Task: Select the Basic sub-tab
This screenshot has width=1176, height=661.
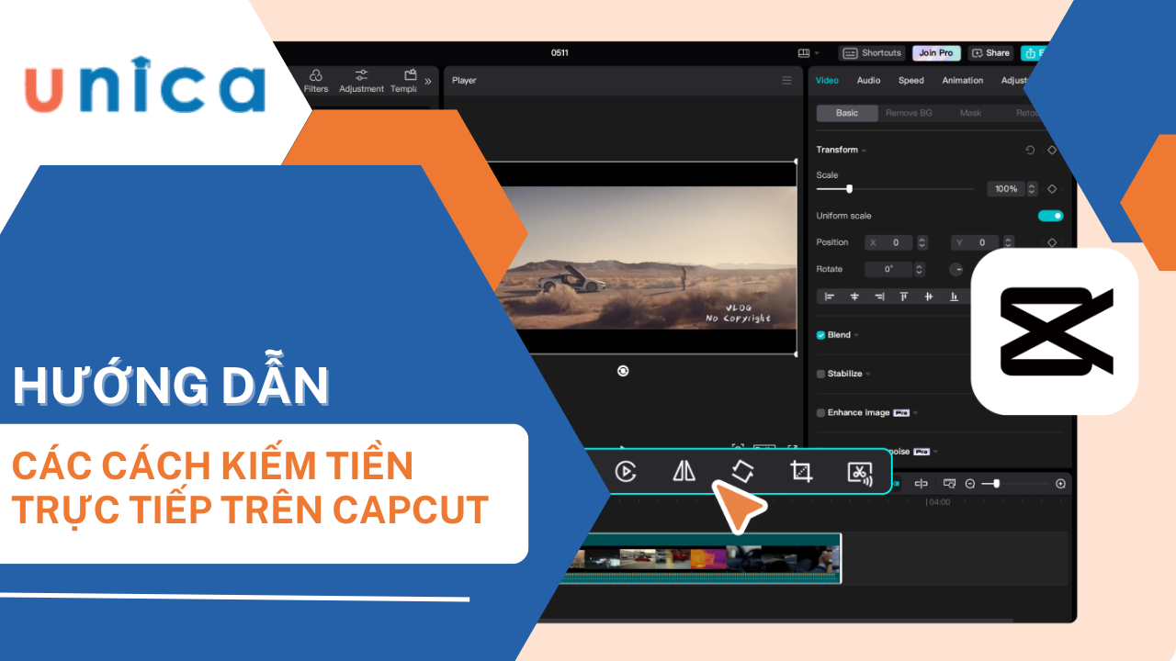Action: click(847, 113)
